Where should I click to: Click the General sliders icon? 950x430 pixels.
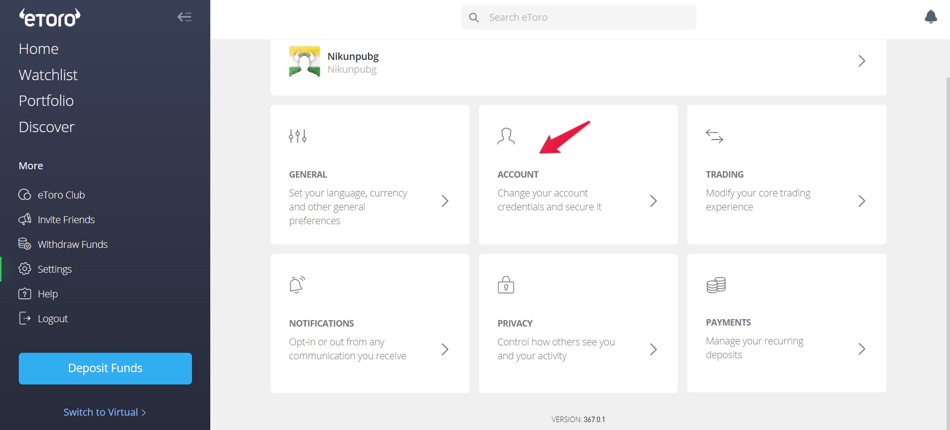tap(297, 136)
